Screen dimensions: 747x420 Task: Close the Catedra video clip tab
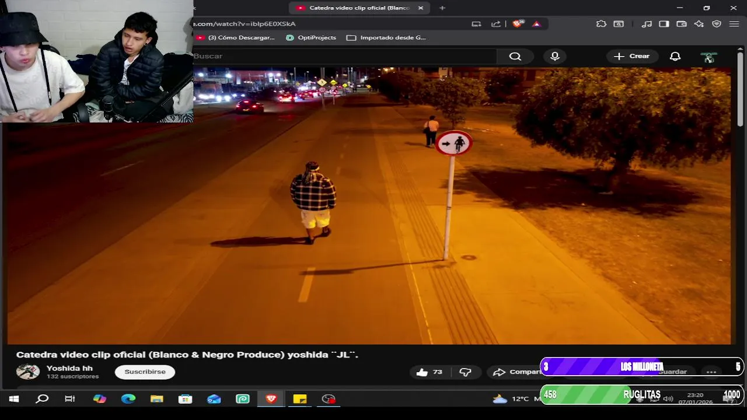coord(421,8)
